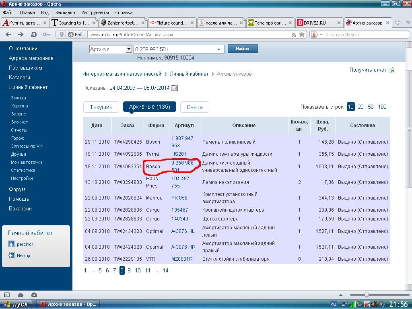Open the Windows Пуск start button

(16, 304)
